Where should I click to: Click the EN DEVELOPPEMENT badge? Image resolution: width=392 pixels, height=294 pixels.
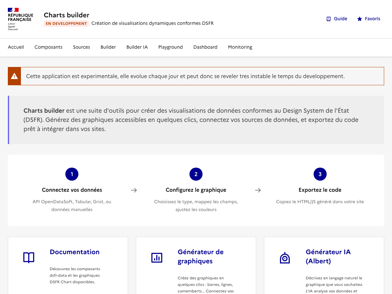[66, 24]
